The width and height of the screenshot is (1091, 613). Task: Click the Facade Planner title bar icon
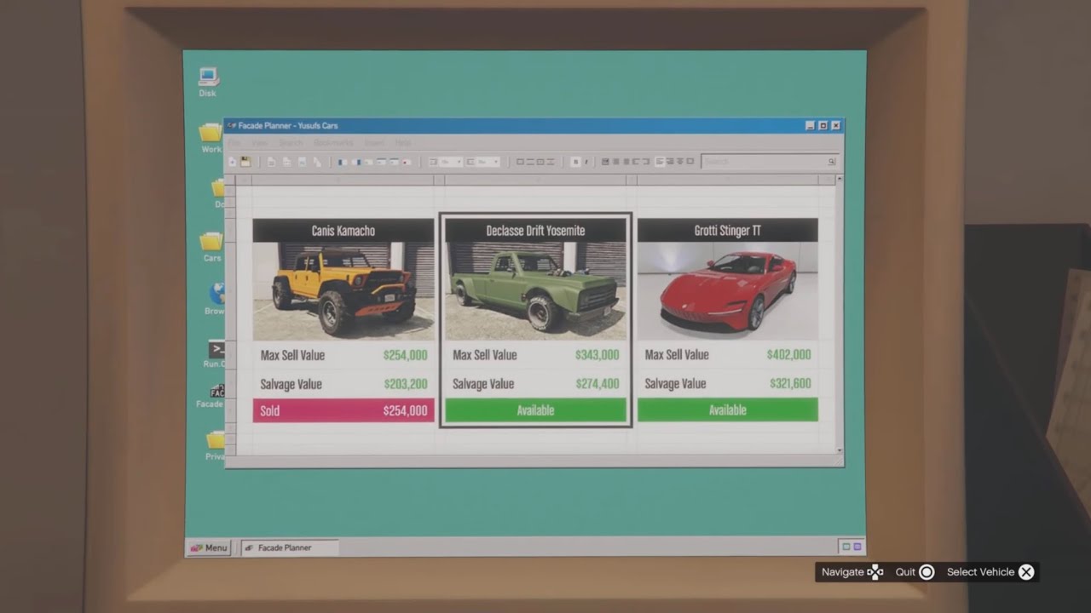coord(232,125)
